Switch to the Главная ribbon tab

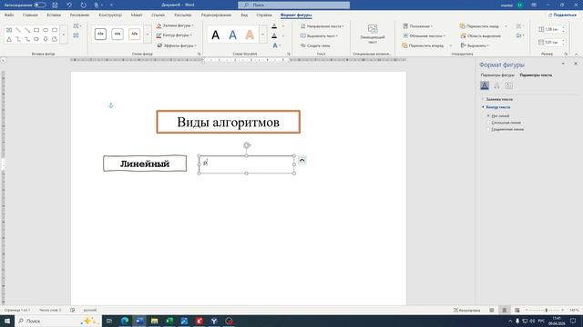[x=30, y=15]
